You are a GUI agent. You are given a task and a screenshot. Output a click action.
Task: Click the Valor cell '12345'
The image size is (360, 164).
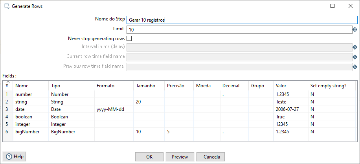tap(291, 124)
